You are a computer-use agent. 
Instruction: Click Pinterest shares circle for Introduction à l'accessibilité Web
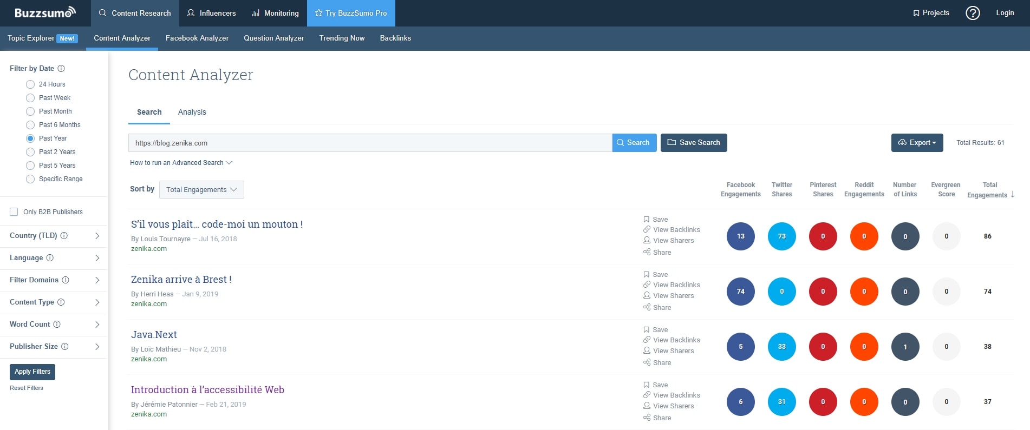coord(823,402)
